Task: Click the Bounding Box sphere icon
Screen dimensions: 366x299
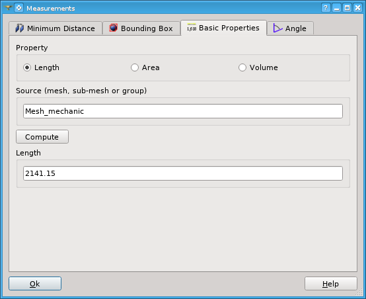Action: (114, 28)
